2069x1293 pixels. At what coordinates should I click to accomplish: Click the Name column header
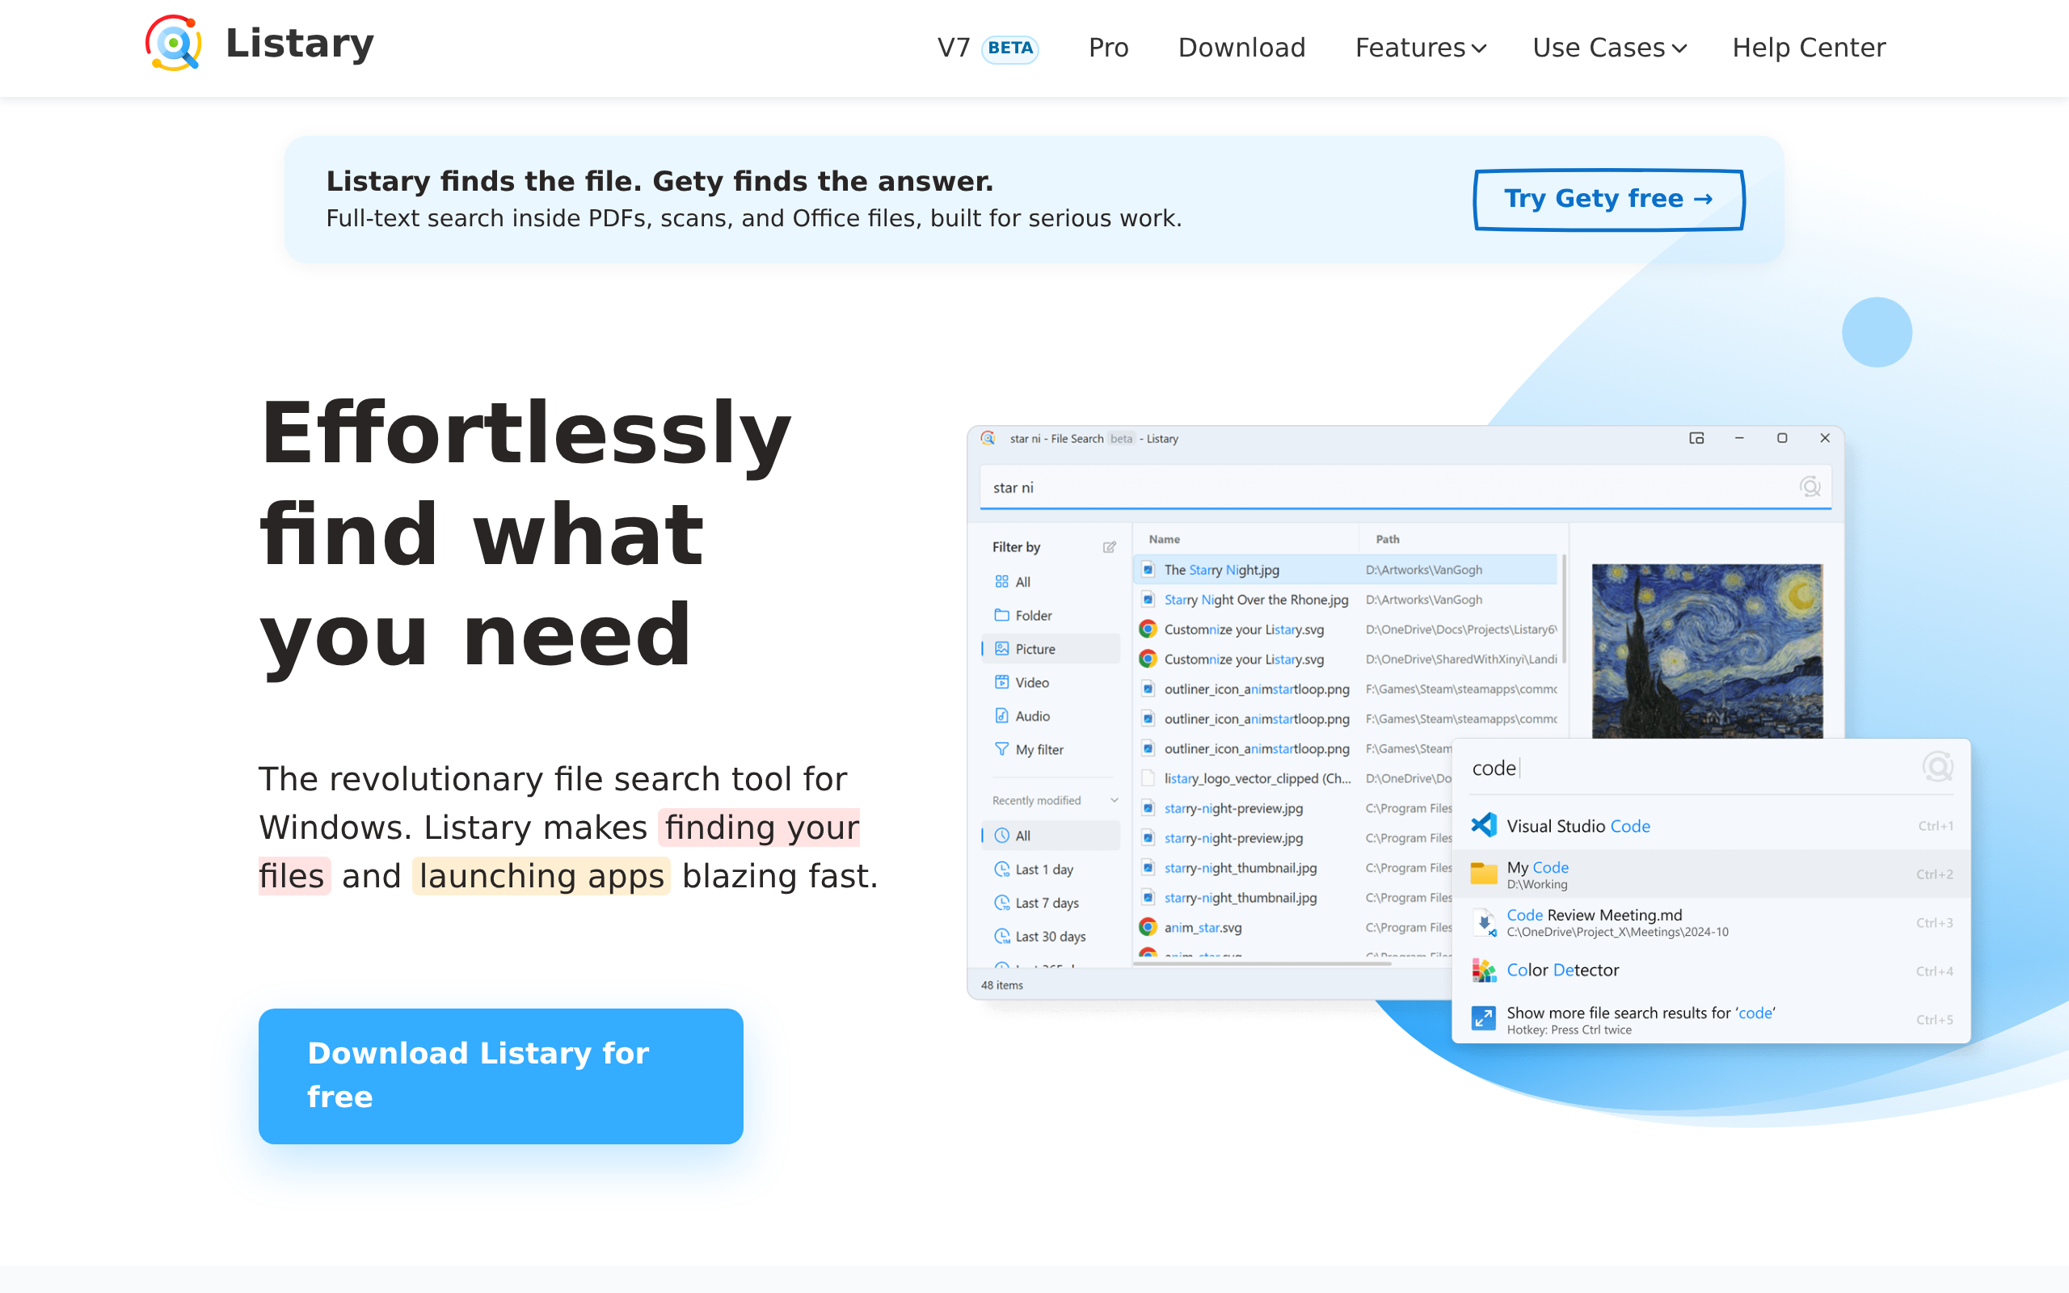coord(1164,540)
